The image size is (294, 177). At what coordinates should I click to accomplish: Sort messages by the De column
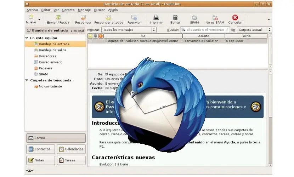point(143,36)
